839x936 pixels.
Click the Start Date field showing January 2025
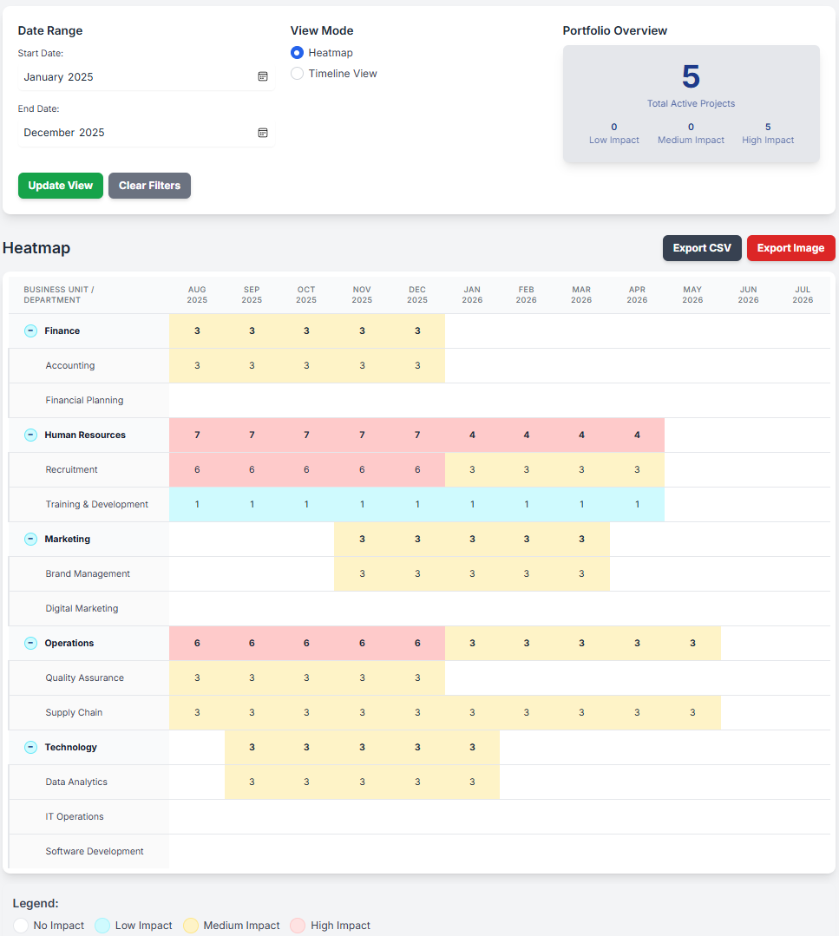[146, 76]
